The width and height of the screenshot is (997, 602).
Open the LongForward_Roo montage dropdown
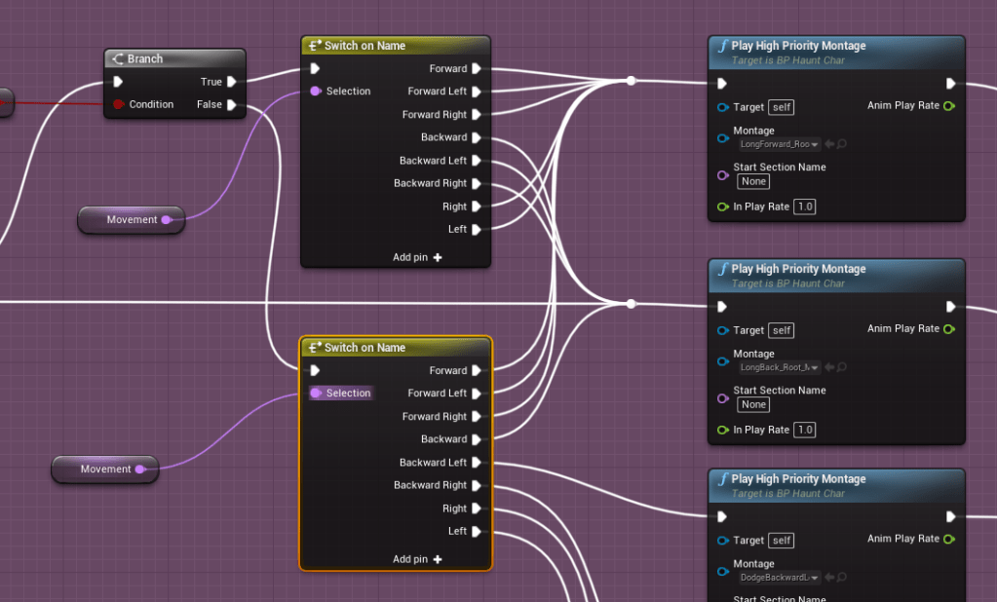[x=779, y=144]
